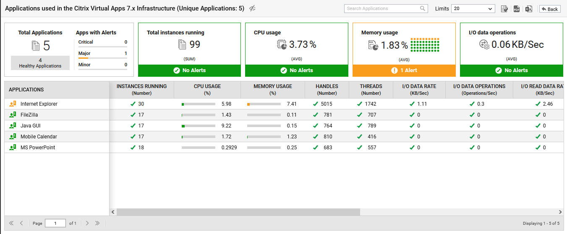The width and height of the screenshot is (567, 234).
Task: Click the Memory usage 1 Alert bar
Action: coord(404,70)
